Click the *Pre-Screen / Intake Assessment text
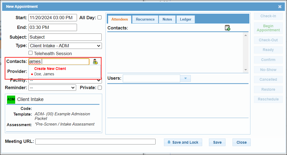 click(x=65, y=124)
